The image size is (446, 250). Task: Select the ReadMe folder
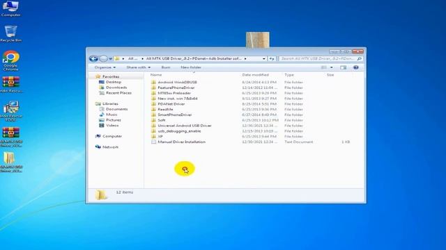[165, 110]
